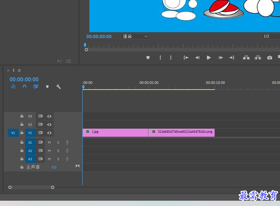Toggle timeline Snap magnet icon

tap(25, 87)
